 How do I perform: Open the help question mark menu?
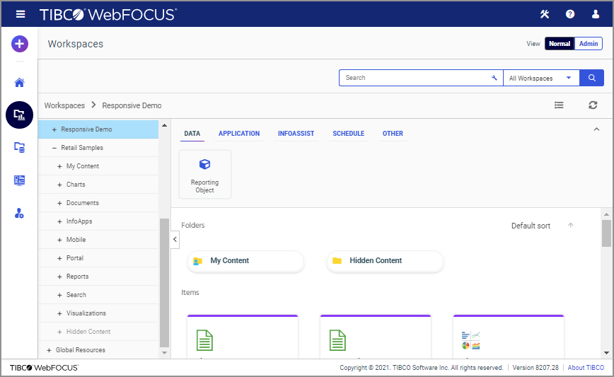tap(570, 14)
